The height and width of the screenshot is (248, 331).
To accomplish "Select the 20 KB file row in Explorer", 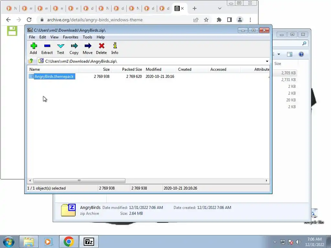I will [285, 100].
